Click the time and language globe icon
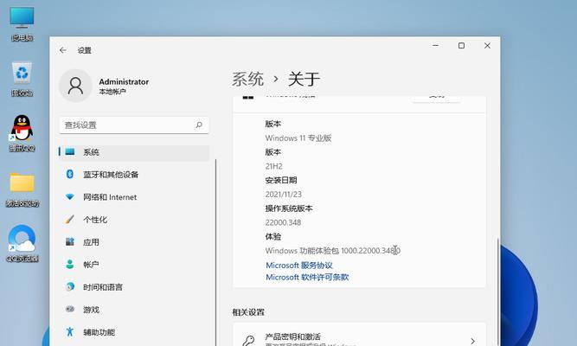Screen dimensions: 577x346 pos(70,286)
